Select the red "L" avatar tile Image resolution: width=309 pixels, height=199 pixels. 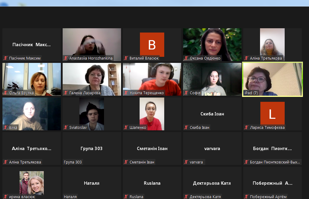(x=272, y=114)
